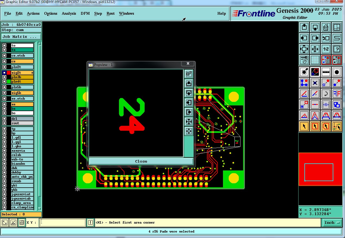
Task: Click the ruler measure tool icon
Action: pos(326,72)
